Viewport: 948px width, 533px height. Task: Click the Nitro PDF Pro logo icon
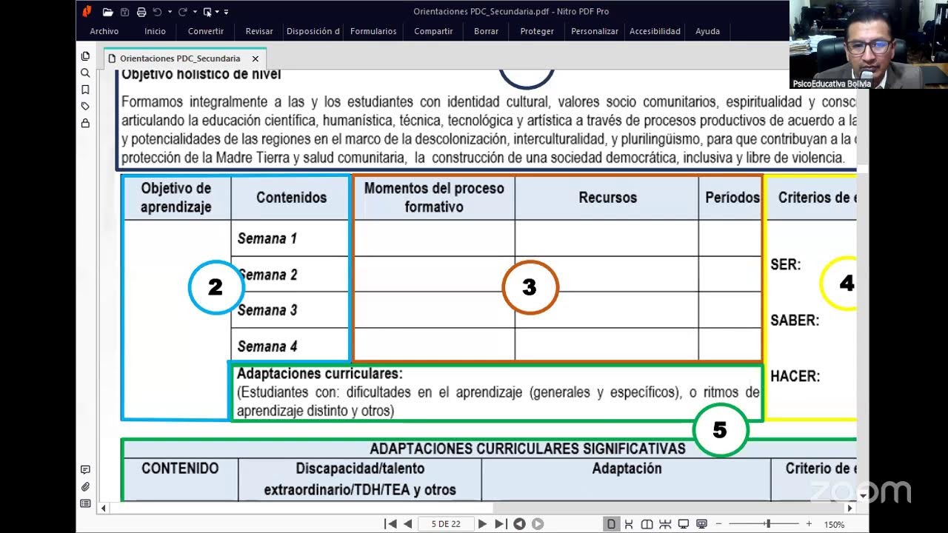pyautogui.click(x=87, y=11)
